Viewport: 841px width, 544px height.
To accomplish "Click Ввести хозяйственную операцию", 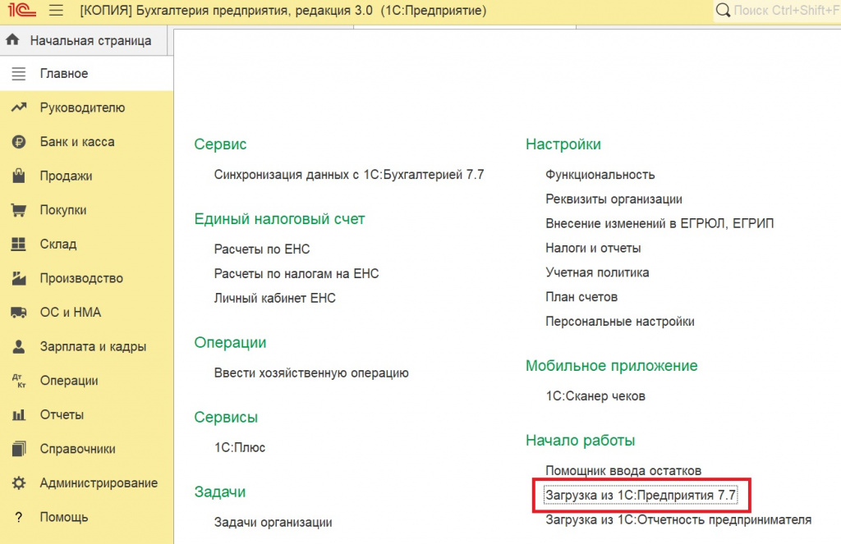I will click(x=311, y=373).
